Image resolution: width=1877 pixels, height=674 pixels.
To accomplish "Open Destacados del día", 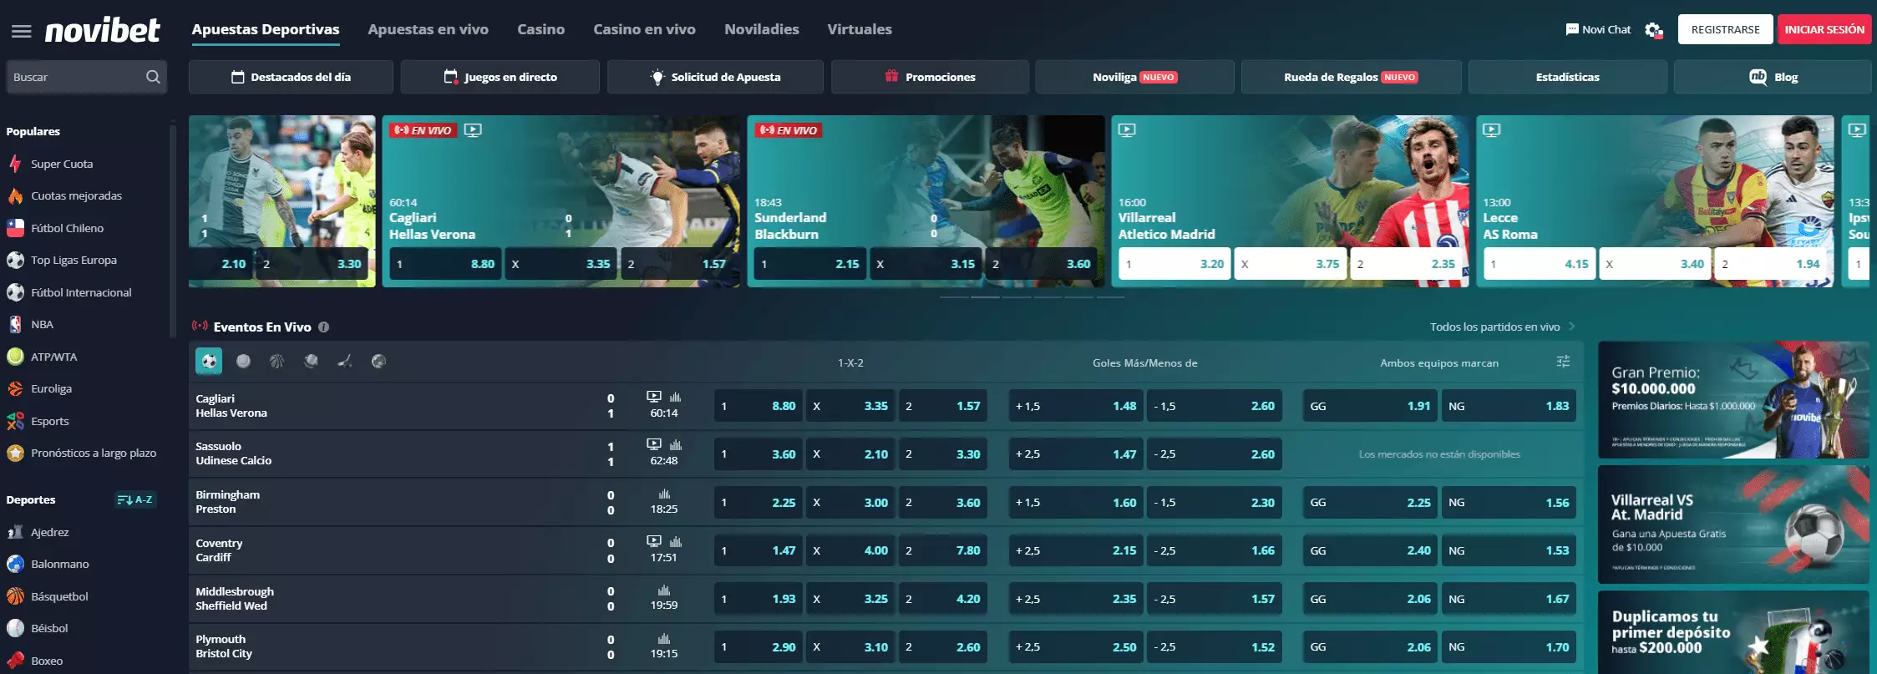I will point(291,77).
